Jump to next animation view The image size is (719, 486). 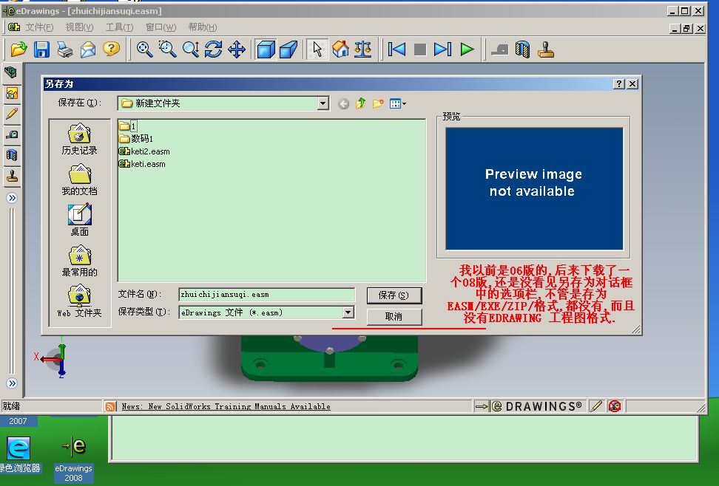443,49
